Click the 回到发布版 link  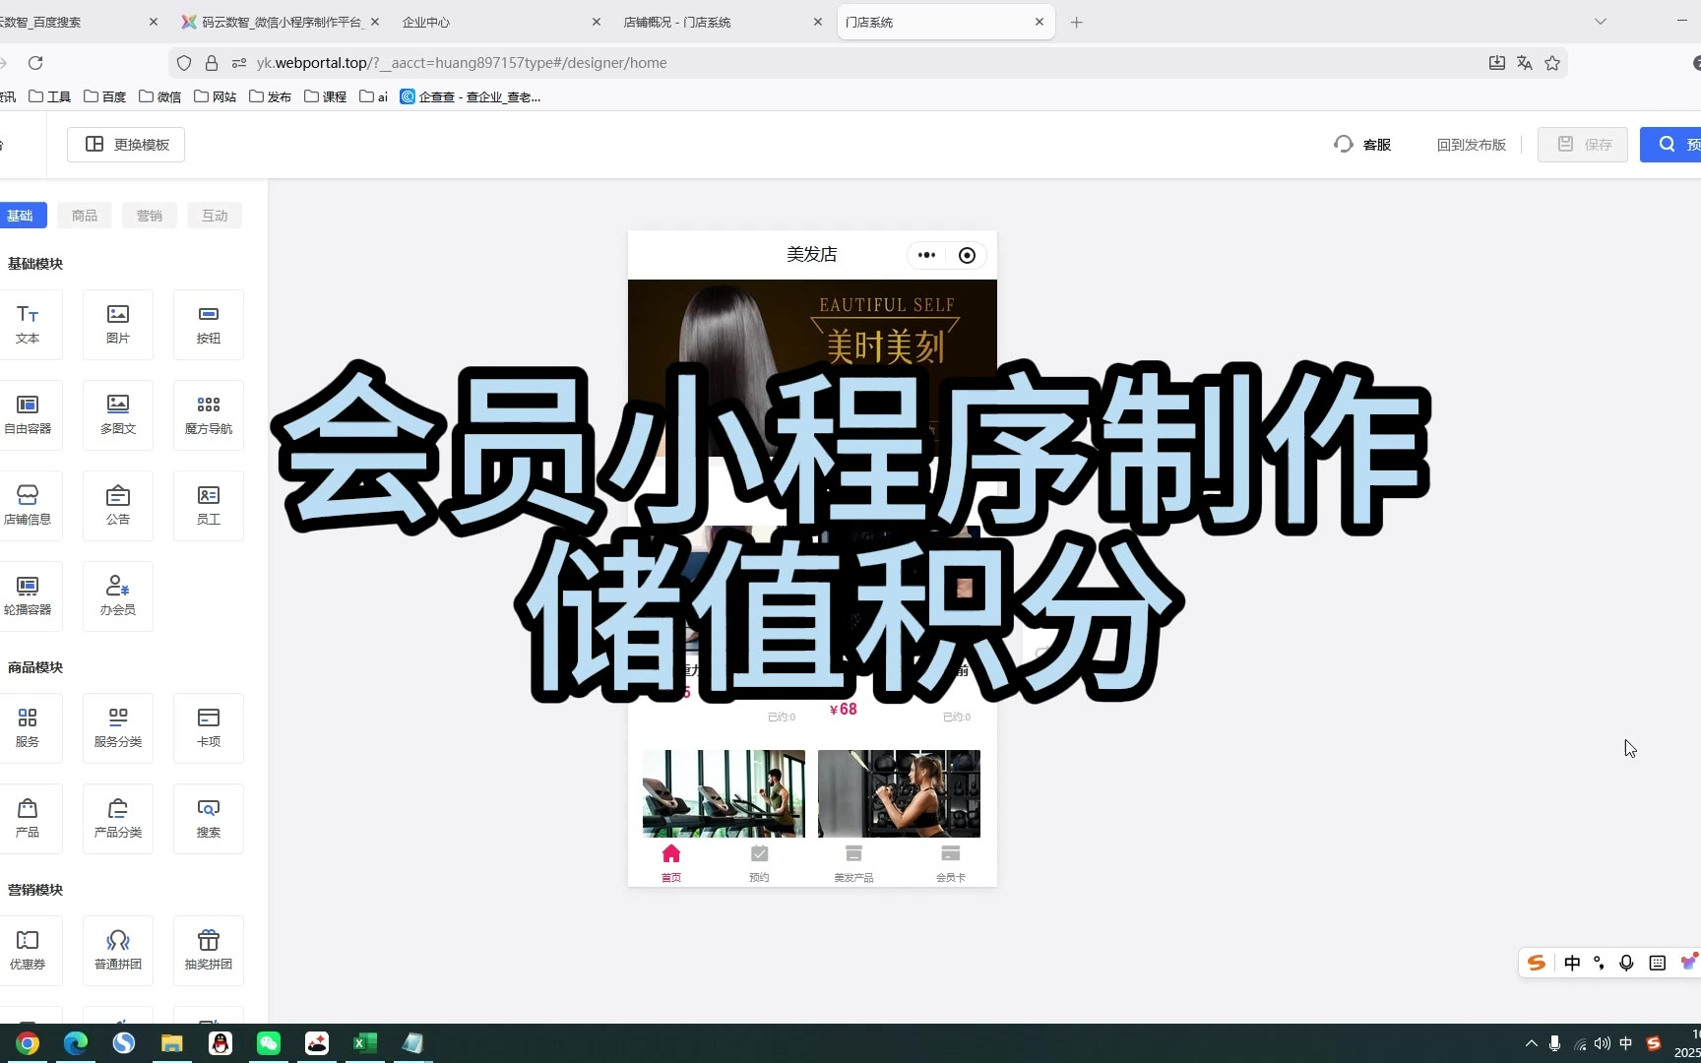(x=1471, y=145)
